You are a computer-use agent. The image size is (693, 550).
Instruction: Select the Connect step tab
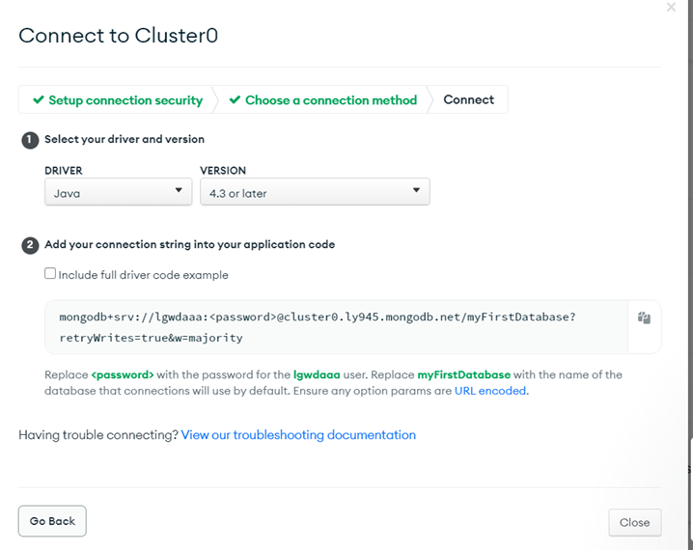(468, 100)
